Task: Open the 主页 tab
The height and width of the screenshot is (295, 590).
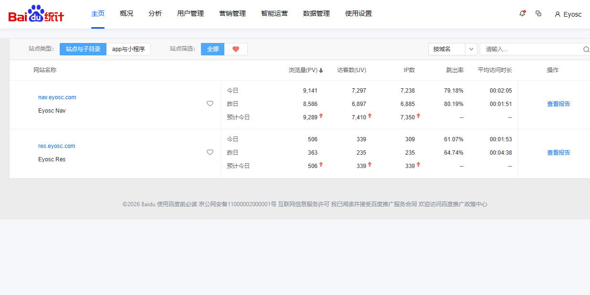Action: pyautogui.click(x=98, y=13)
